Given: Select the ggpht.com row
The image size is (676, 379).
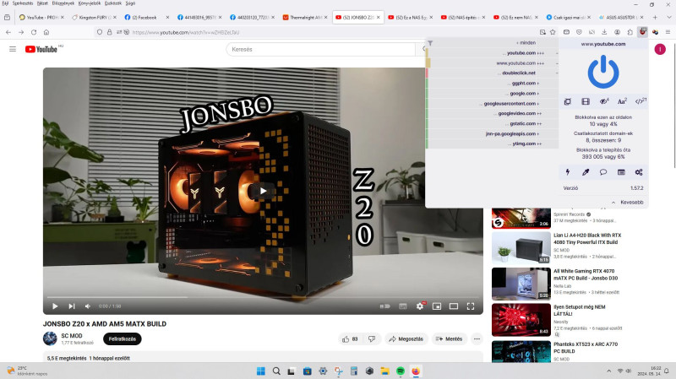Looking at the screenshot, I should [492, 83].
